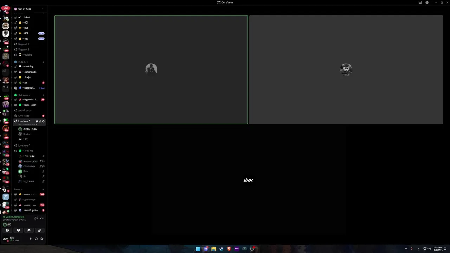Create an invite for the active Live Now channel

(x=40, y=121)
